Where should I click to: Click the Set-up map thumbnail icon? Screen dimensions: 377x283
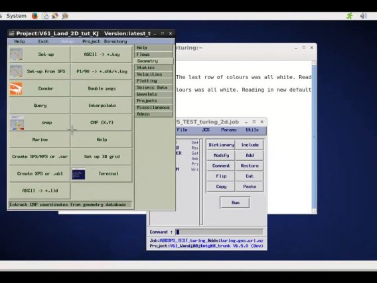pyautogui.click(x=16, y=54)
